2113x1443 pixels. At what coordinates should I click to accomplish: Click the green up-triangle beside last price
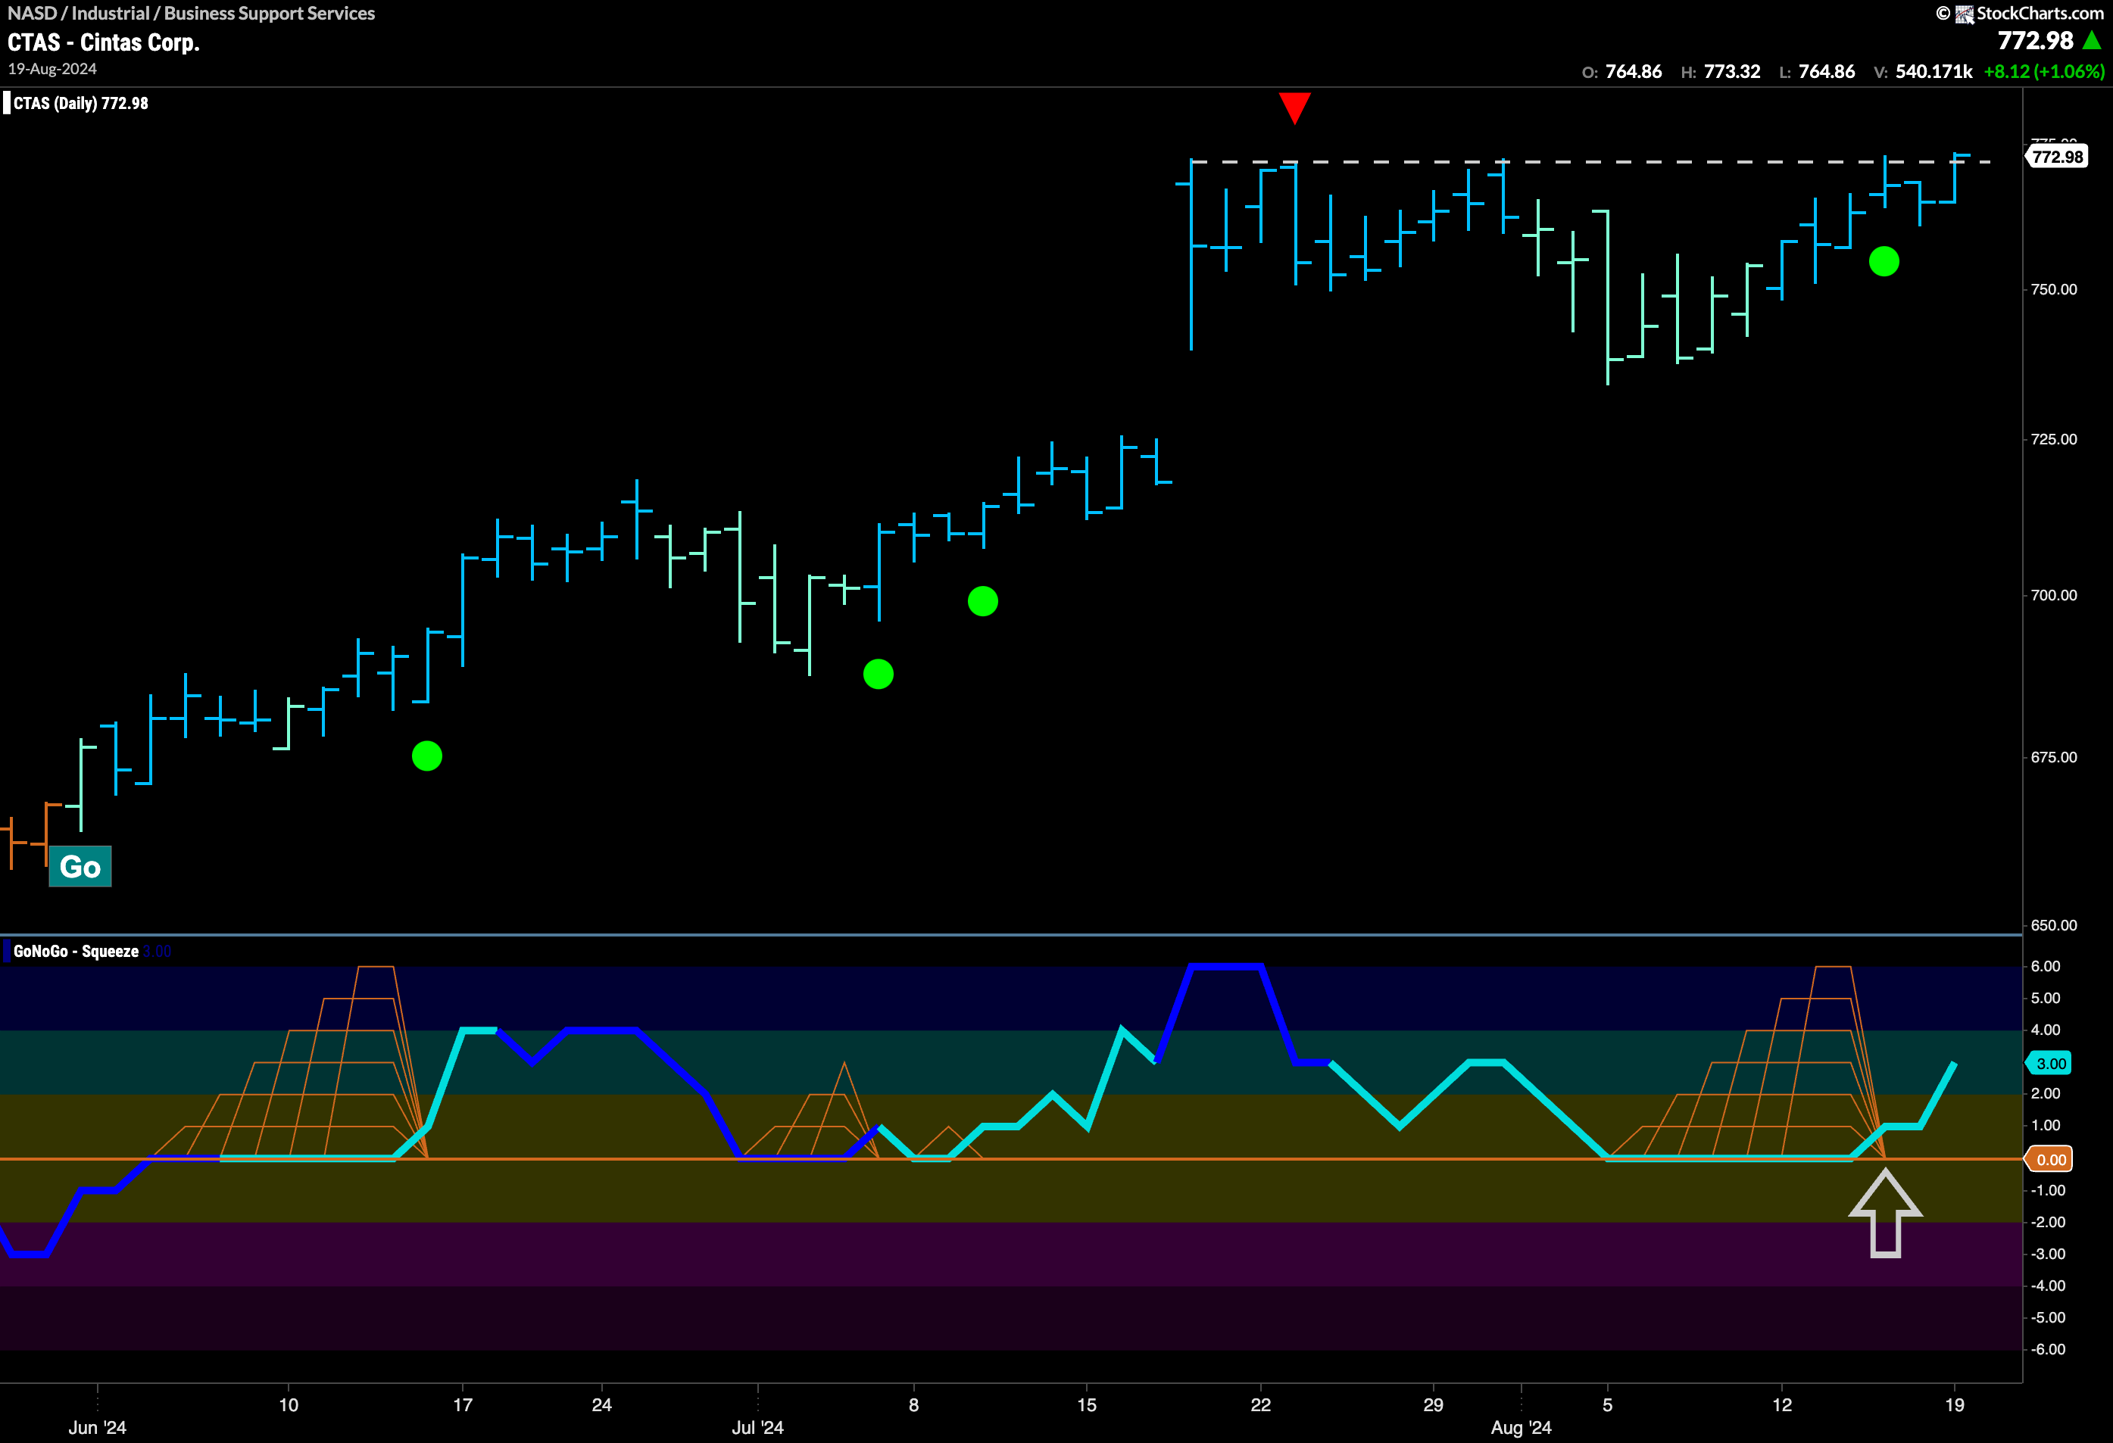pyautogui.click(x=2092, y=40)
